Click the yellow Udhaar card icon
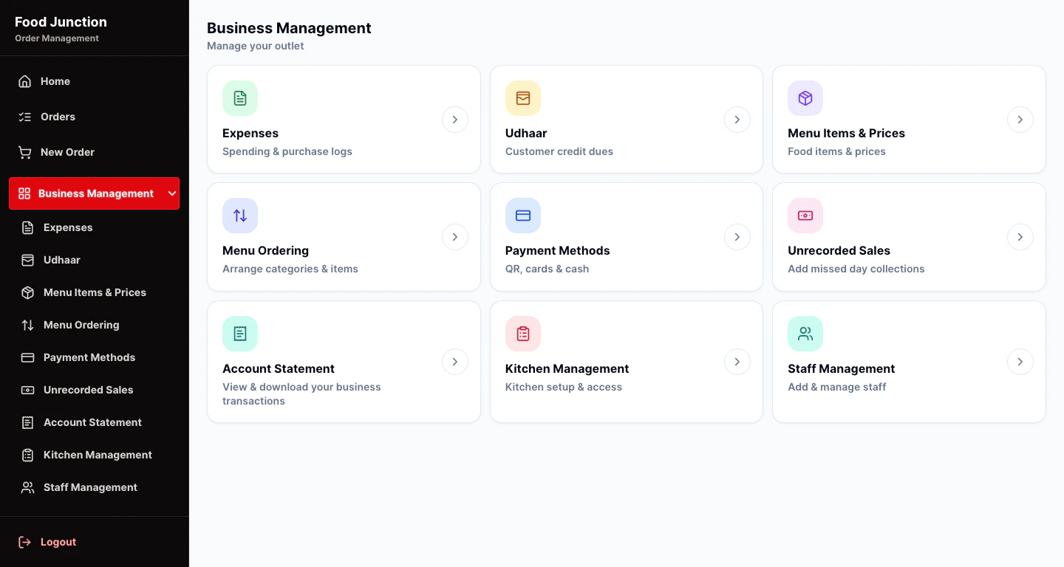Viewport: 1064px width, 567px height. click(523, 98)
